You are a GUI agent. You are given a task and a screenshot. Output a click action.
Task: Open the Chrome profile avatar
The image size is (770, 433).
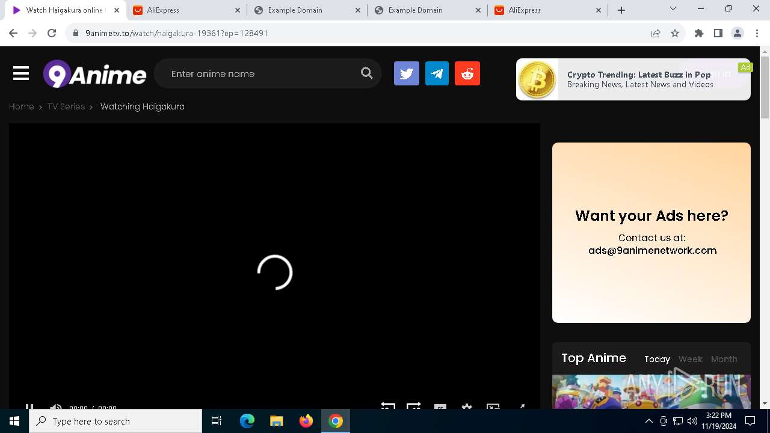click(x=738, y=33)
